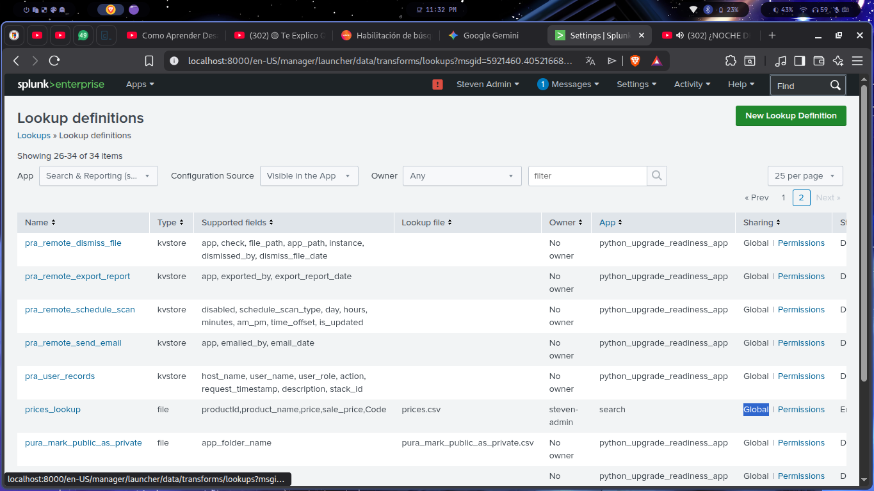Click the New Lookup Definition button
The width and height of the screenshot is (874, 491).
click(x=791, y=116)
